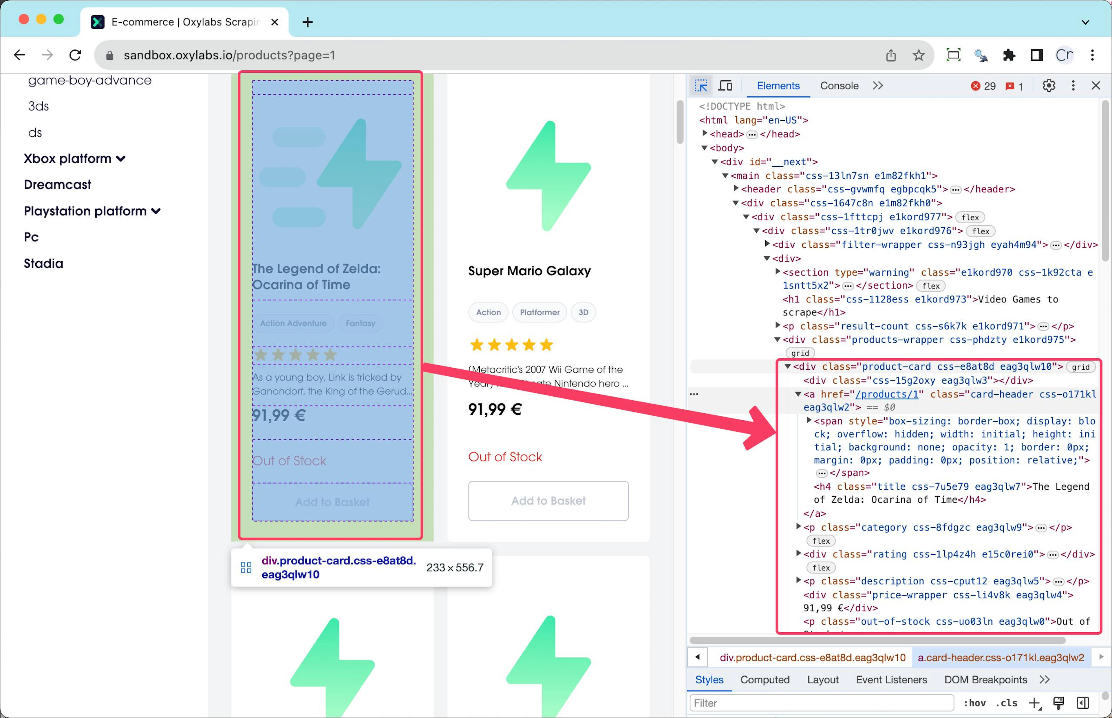Show more Styles pane tabs
This screenshot has width=1112, height=718.
coord(1044,680)
